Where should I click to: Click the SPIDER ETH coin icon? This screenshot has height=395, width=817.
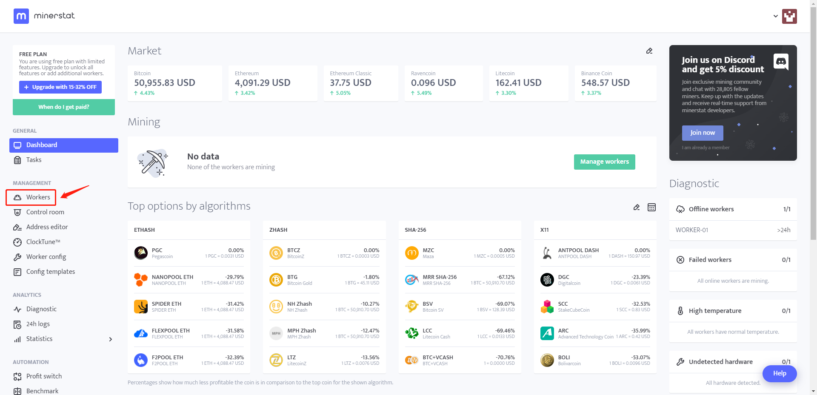(x=141, y=307)
